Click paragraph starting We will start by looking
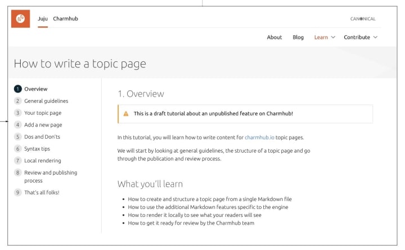 pos(214,154)
